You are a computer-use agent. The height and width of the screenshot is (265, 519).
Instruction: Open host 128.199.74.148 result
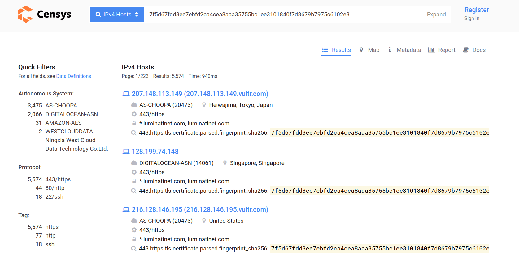pyautogui.click(x=155, y=152)
